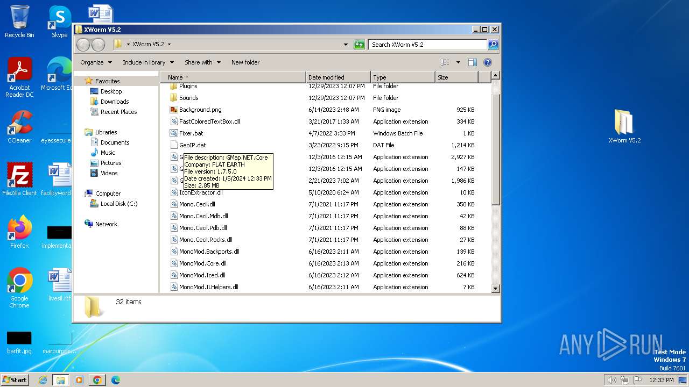Expand XWorm V5.2 breadcrumb arrow
The image size is (689, 387).
169,45
